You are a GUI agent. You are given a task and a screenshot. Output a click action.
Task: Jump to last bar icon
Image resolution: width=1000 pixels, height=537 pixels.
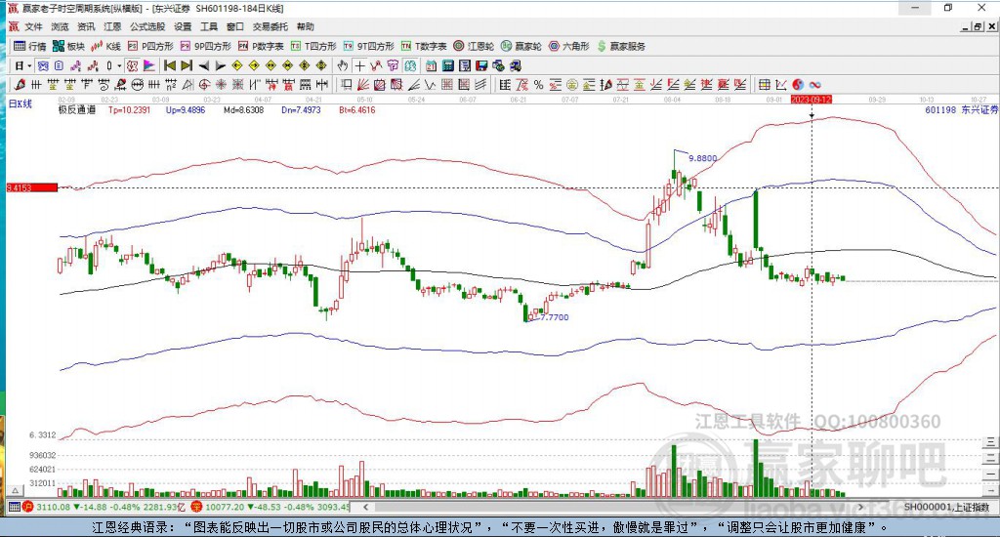187,65
